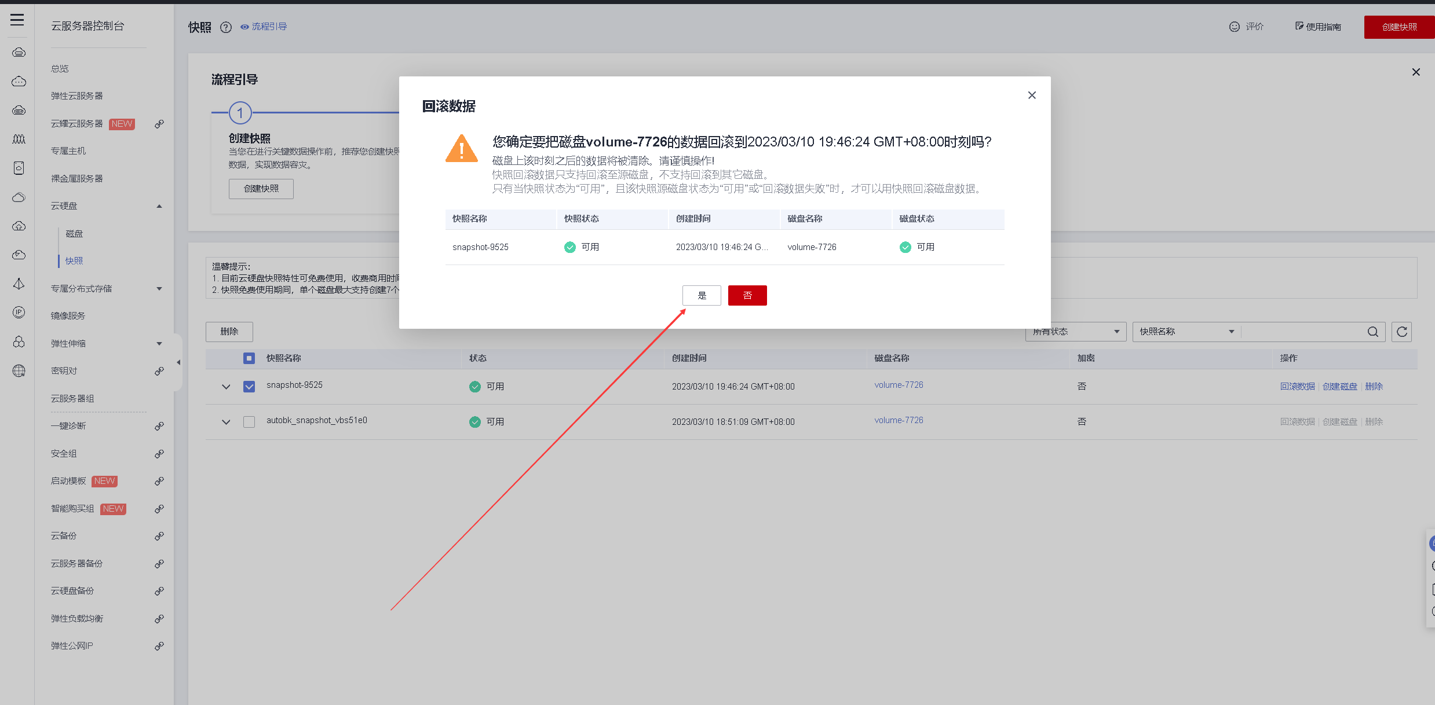
Task: Open 弹性云服务器 in the sidebar
Action: coord(77,96)
